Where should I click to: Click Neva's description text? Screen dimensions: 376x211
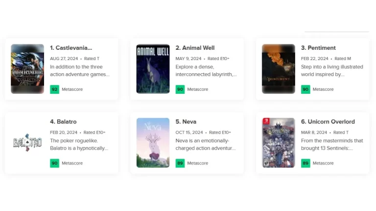(x=206, y=144)
